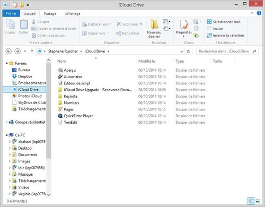Click the refresh button beside address bar

[x=188, y=51]
